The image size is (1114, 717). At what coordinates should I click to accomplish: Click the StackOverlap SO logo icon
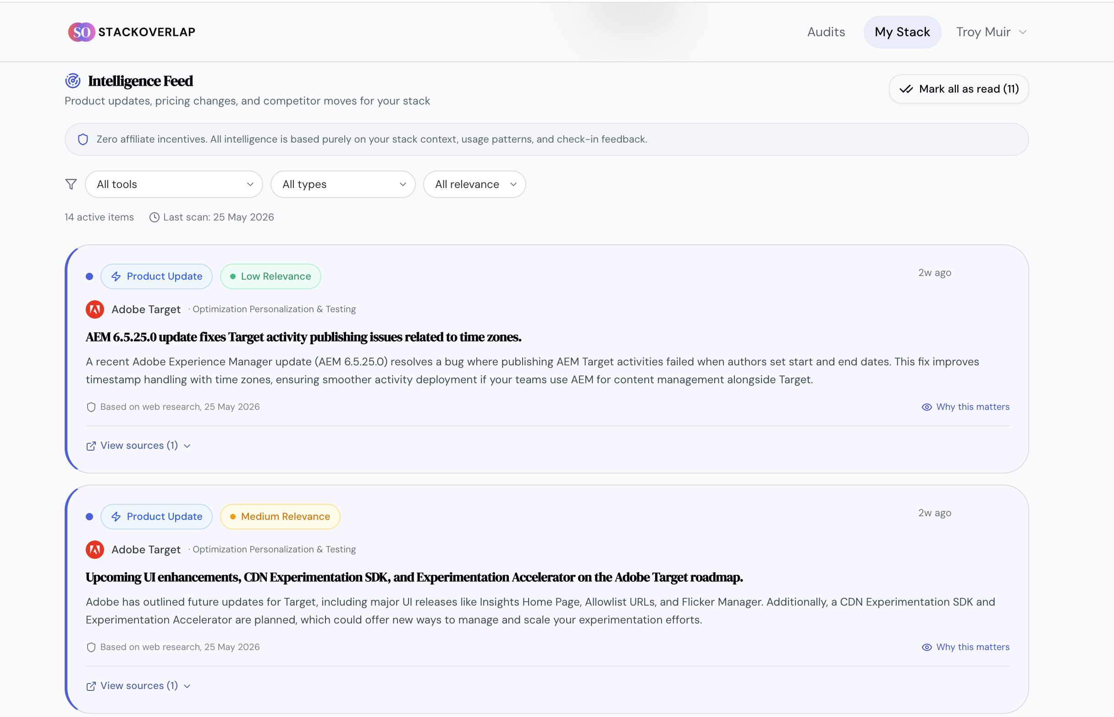82,32
